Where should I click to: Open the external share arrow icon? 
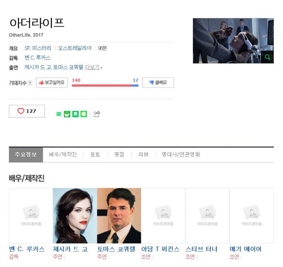tap(97, 114)
